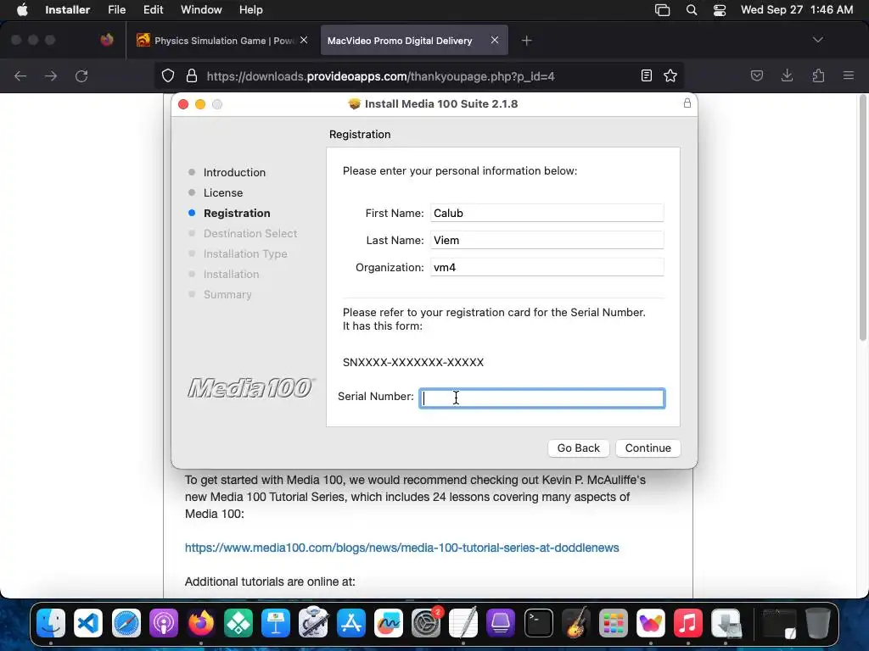Open Firefox hamburger application menu

coord(848,75)
